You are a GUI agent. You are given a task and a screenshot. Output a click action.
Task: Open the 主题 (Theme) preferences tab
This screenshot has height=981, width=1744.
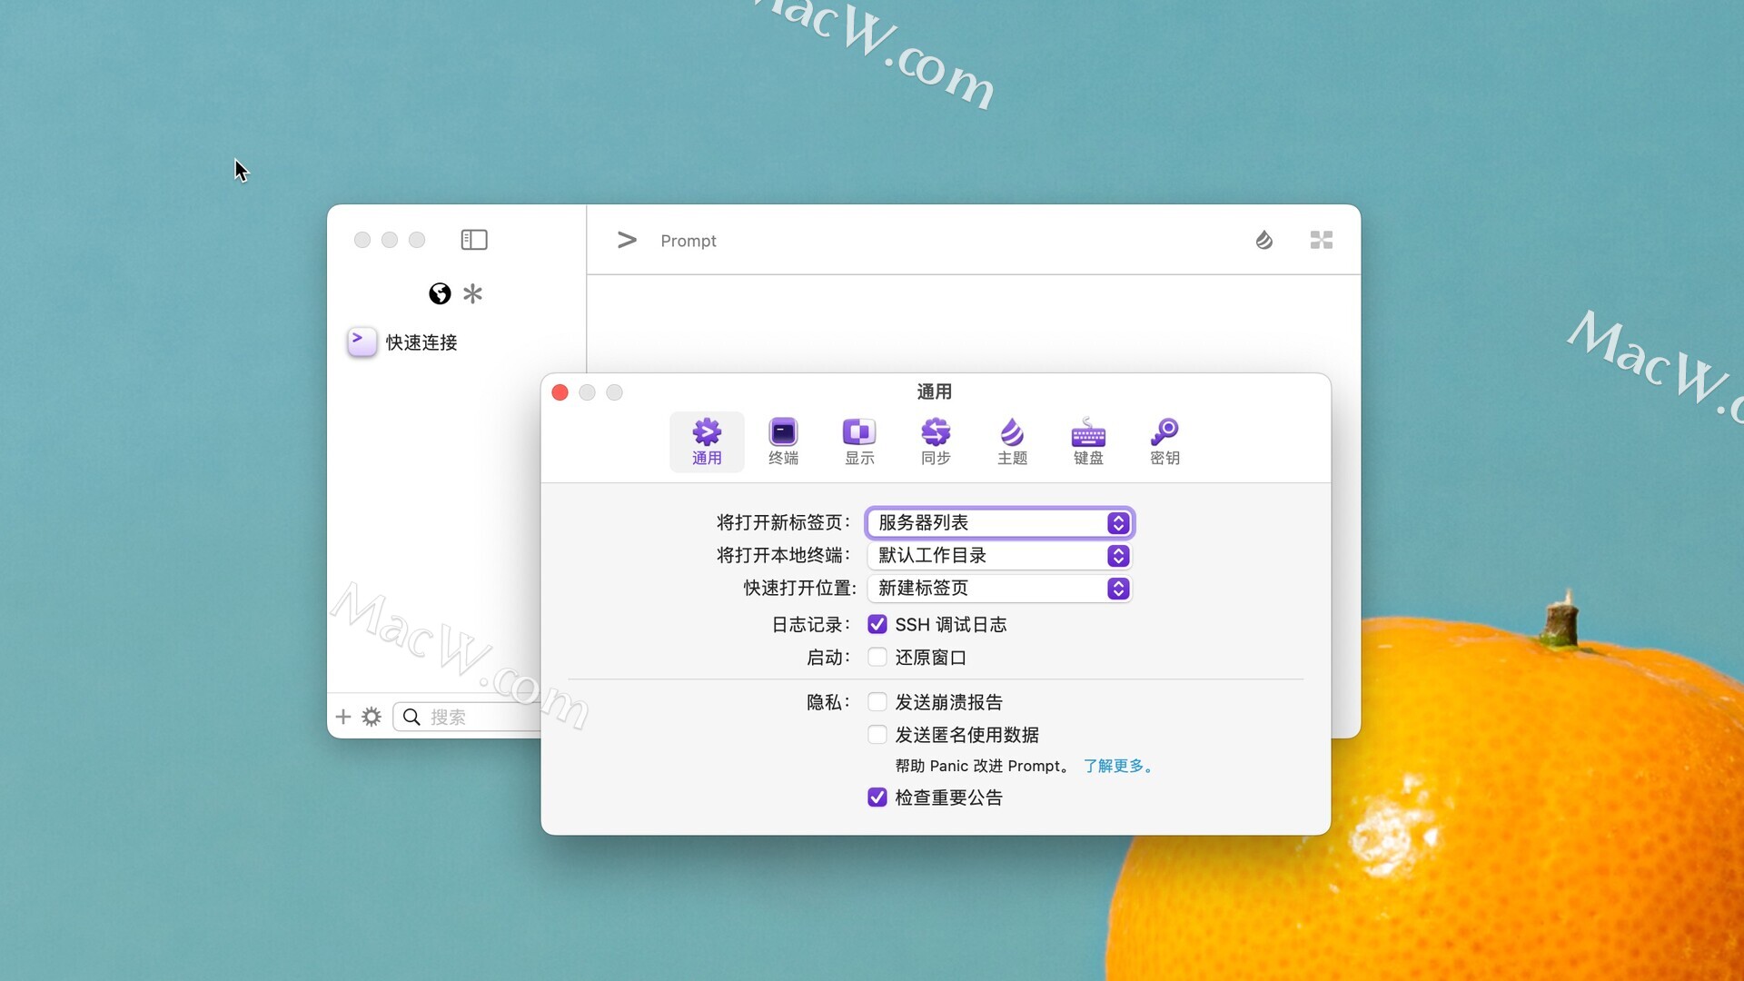tap(1012, 441)
